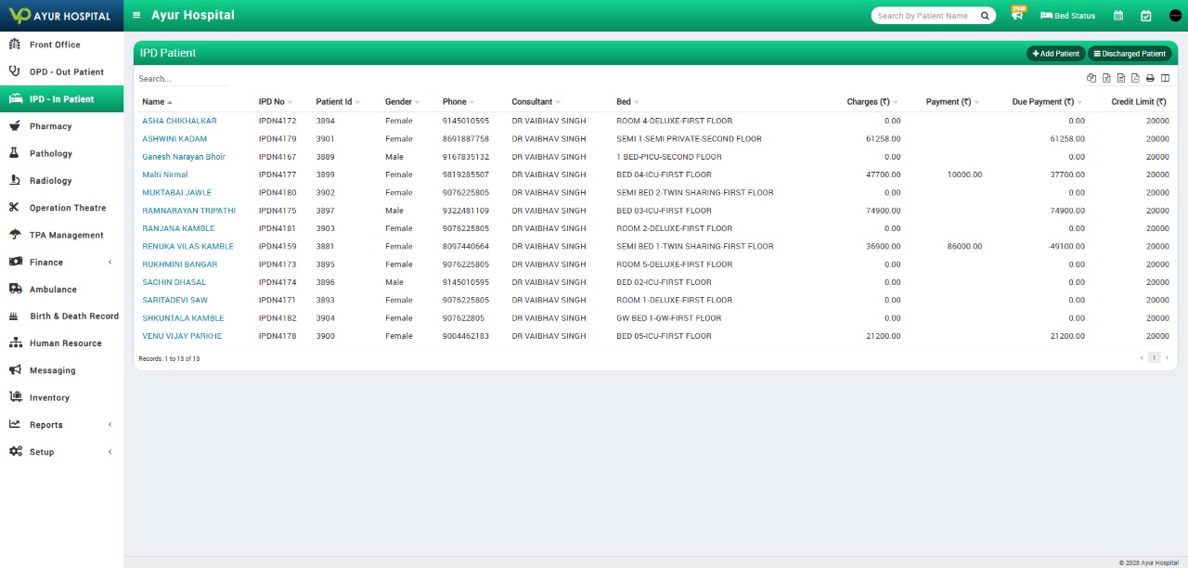This screenshot has height=568, width=1188.
Task: Open the Pharmacy section
Action: 52,125
